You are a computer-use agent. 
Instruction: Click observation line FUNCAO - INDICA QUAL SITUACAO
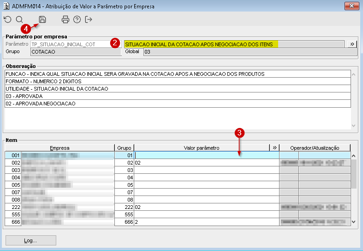(x=178, y=74)
